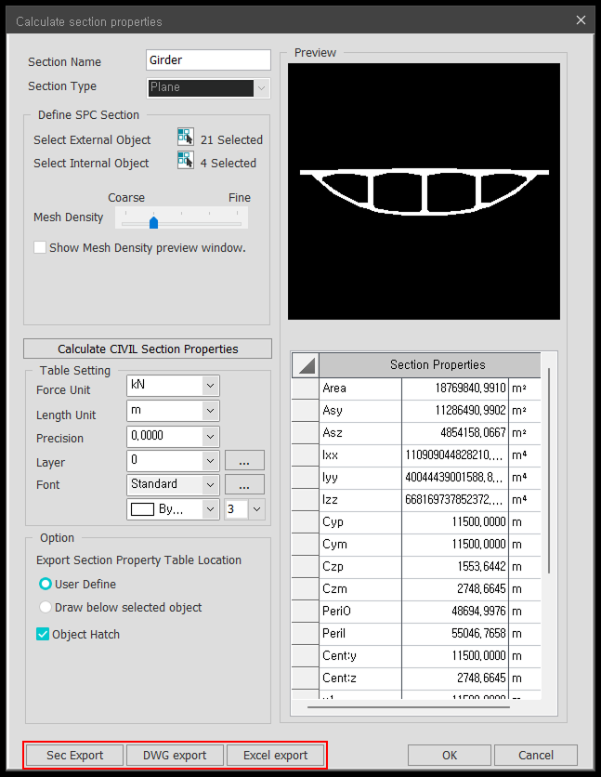Click the Section Name input field
Image resolution: width=601 pixels, height=777 pixels.
[208, 60]
